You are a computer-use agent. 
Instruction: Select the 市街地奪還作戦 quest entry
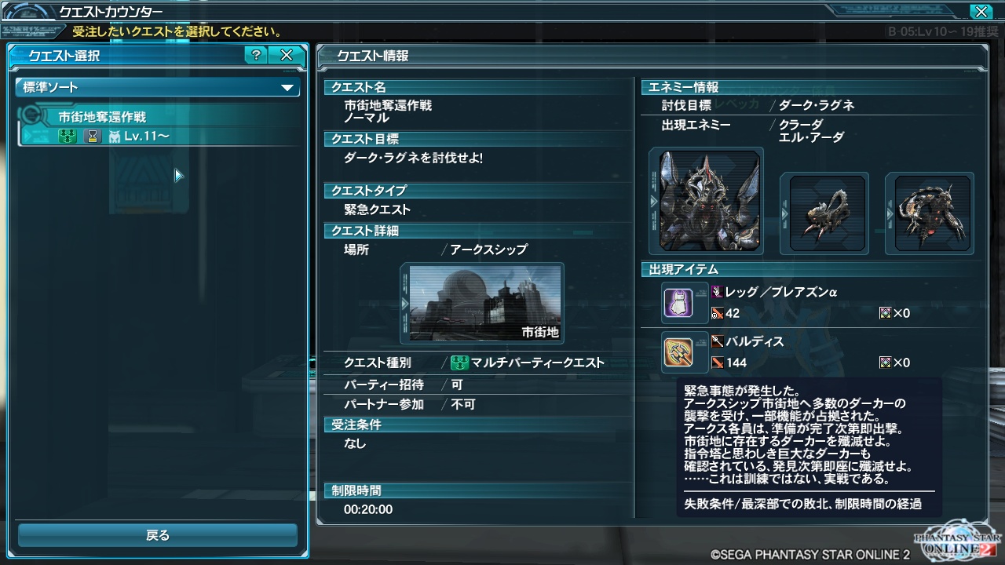tap(159, 126)
